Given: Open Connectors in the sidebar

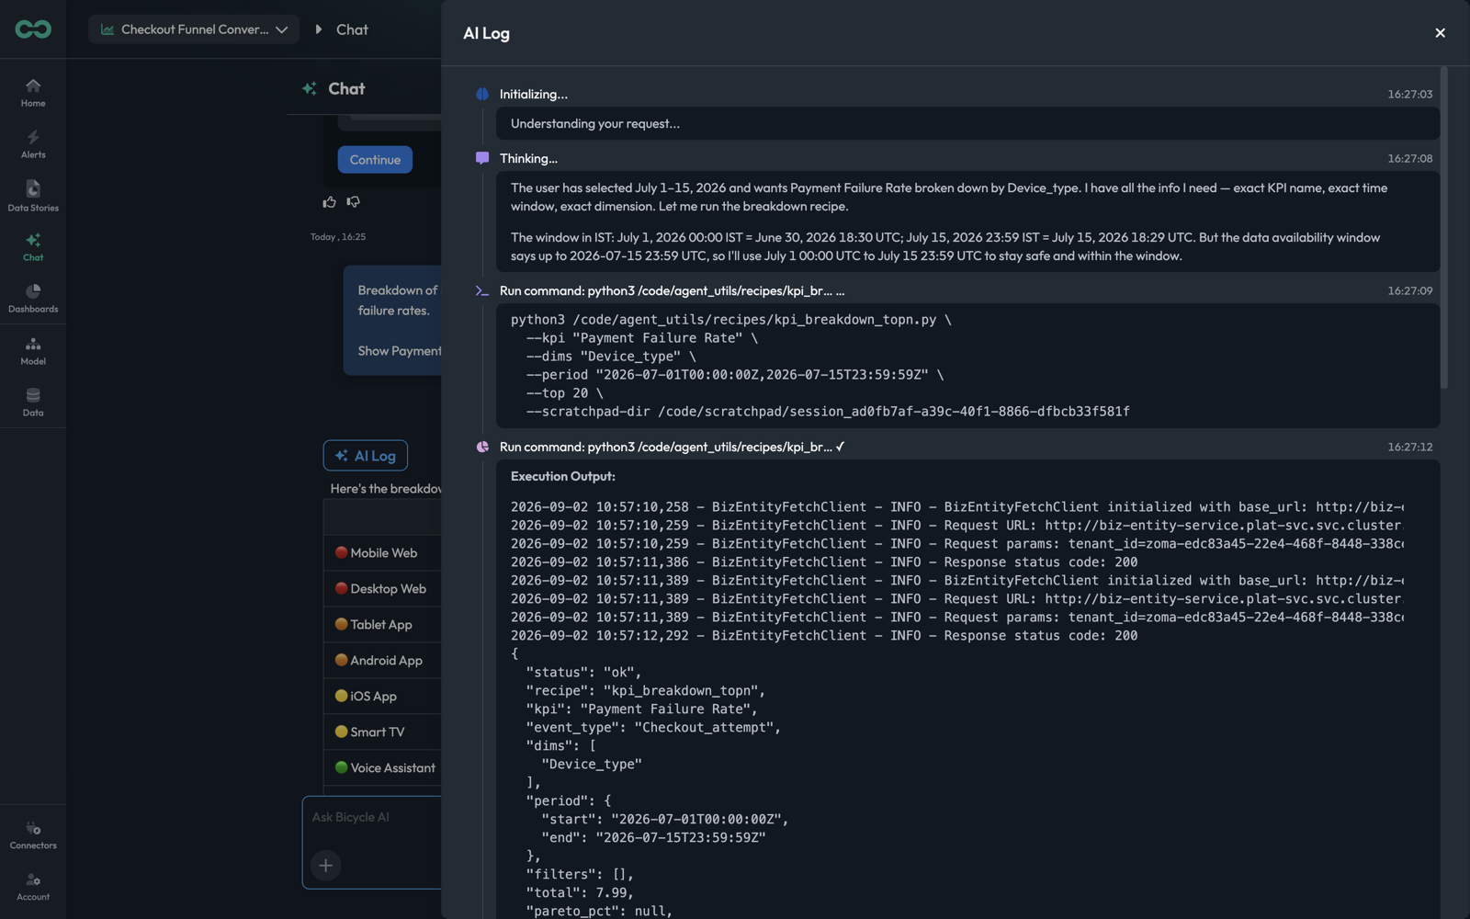Looking at the screenshot, I should tap(33, 835).
